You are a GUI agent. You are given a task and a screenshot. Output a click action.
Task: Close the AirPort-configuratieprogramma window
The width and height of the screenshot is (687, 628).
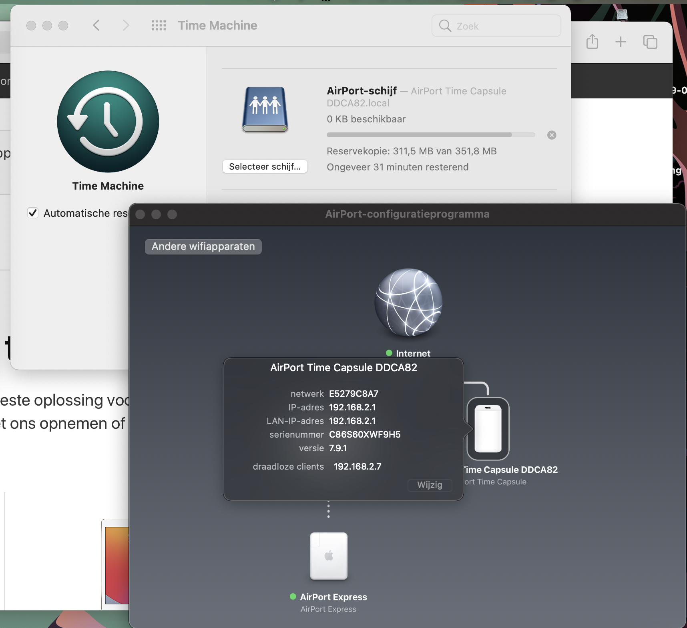[x=140, y=214]
